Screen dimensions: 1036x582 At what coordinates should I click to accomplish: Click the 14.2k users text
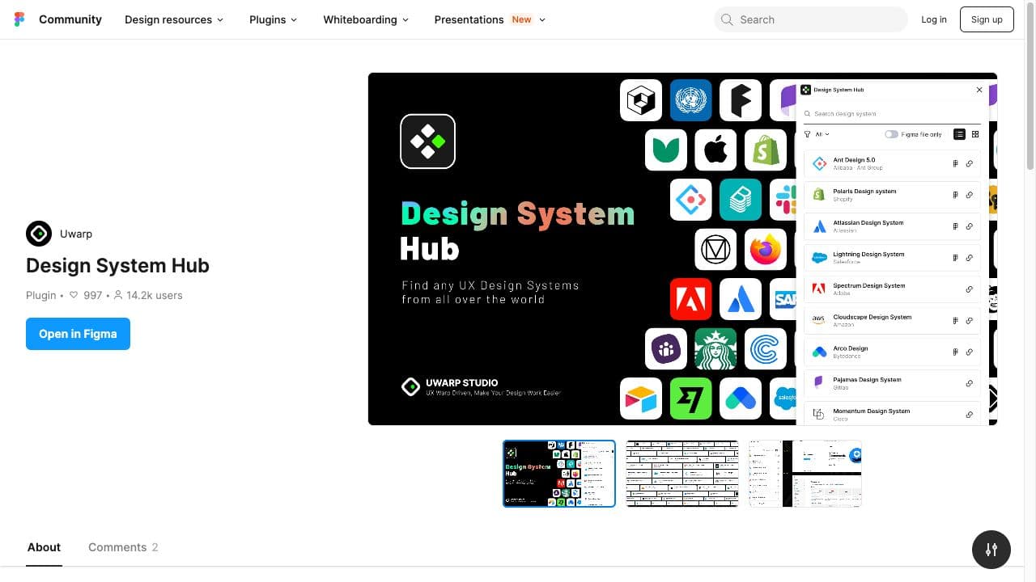point(154,295)
